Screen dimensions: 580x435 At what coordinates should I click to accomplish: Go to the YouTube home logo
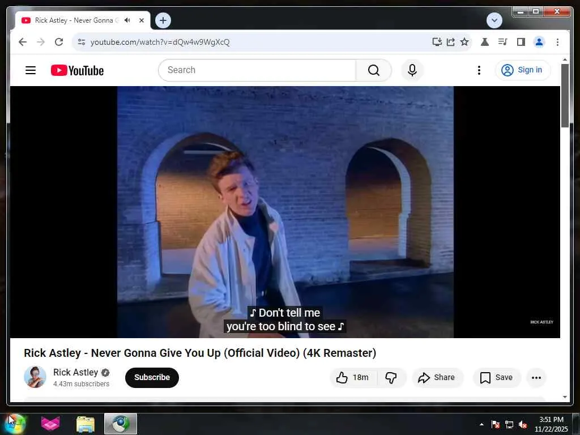point(77,70)
